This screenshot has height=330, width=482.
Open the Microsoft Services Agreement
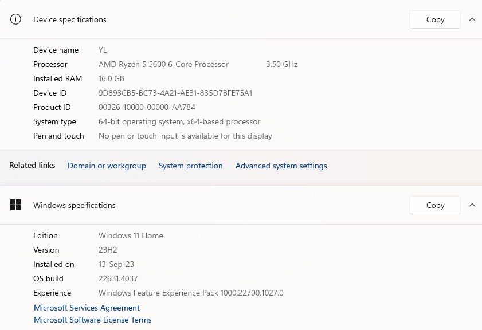tap(87, 308)
